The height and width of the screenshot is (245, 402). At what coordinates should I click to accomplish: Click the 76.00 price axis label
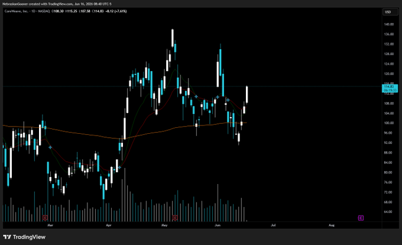click(x=388, y=182)
